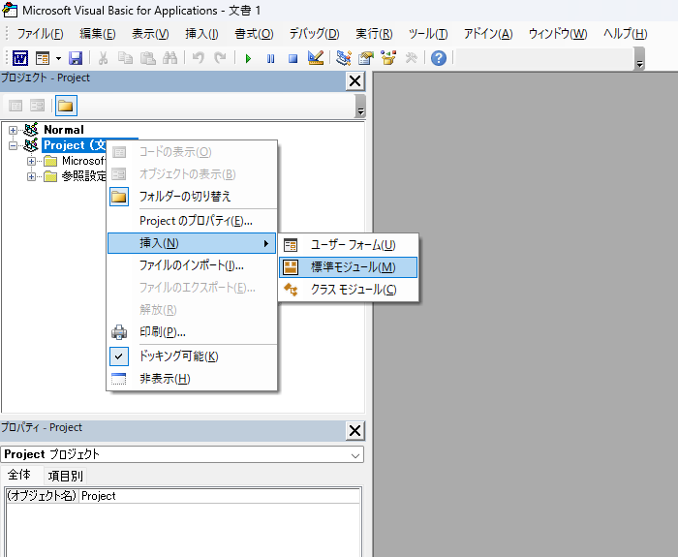Close the プロジェクト - Project pane
Image resolution: width=678 pixels, height=557 pixels.
pos(355,80)
